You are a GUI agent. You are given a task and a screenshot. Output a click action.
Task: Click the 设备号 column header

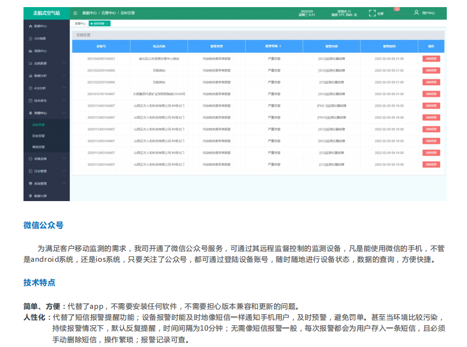(101, 46)
